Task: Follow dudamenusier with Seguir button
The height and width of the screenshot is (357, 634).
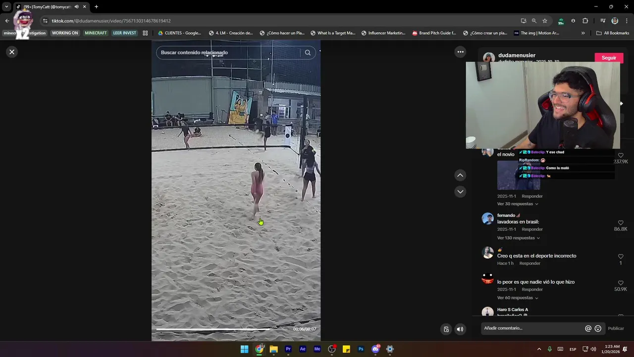Action: click(x=609, y=58)
